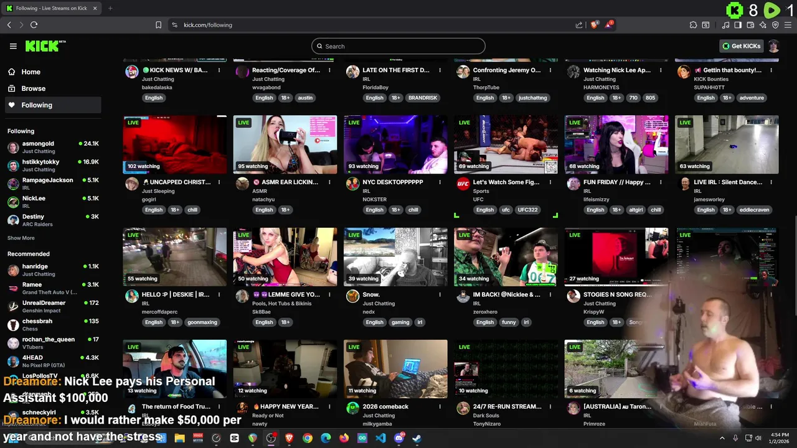The width and height of the screenshot is (797, 448).
Task: Open the UFC fight stream thumbnail
Action: 506,144
